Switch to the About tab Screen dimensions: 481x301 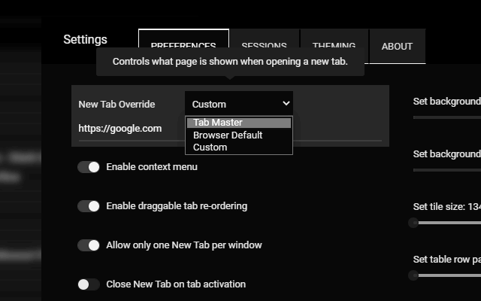398,47
